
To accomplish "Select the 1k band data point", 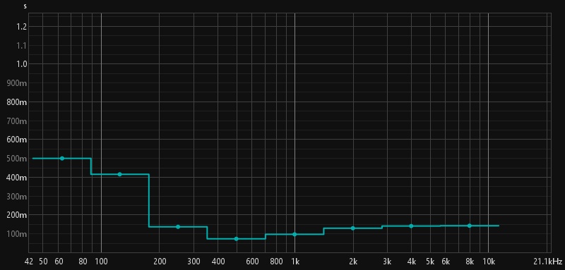I will coord(295,235).
